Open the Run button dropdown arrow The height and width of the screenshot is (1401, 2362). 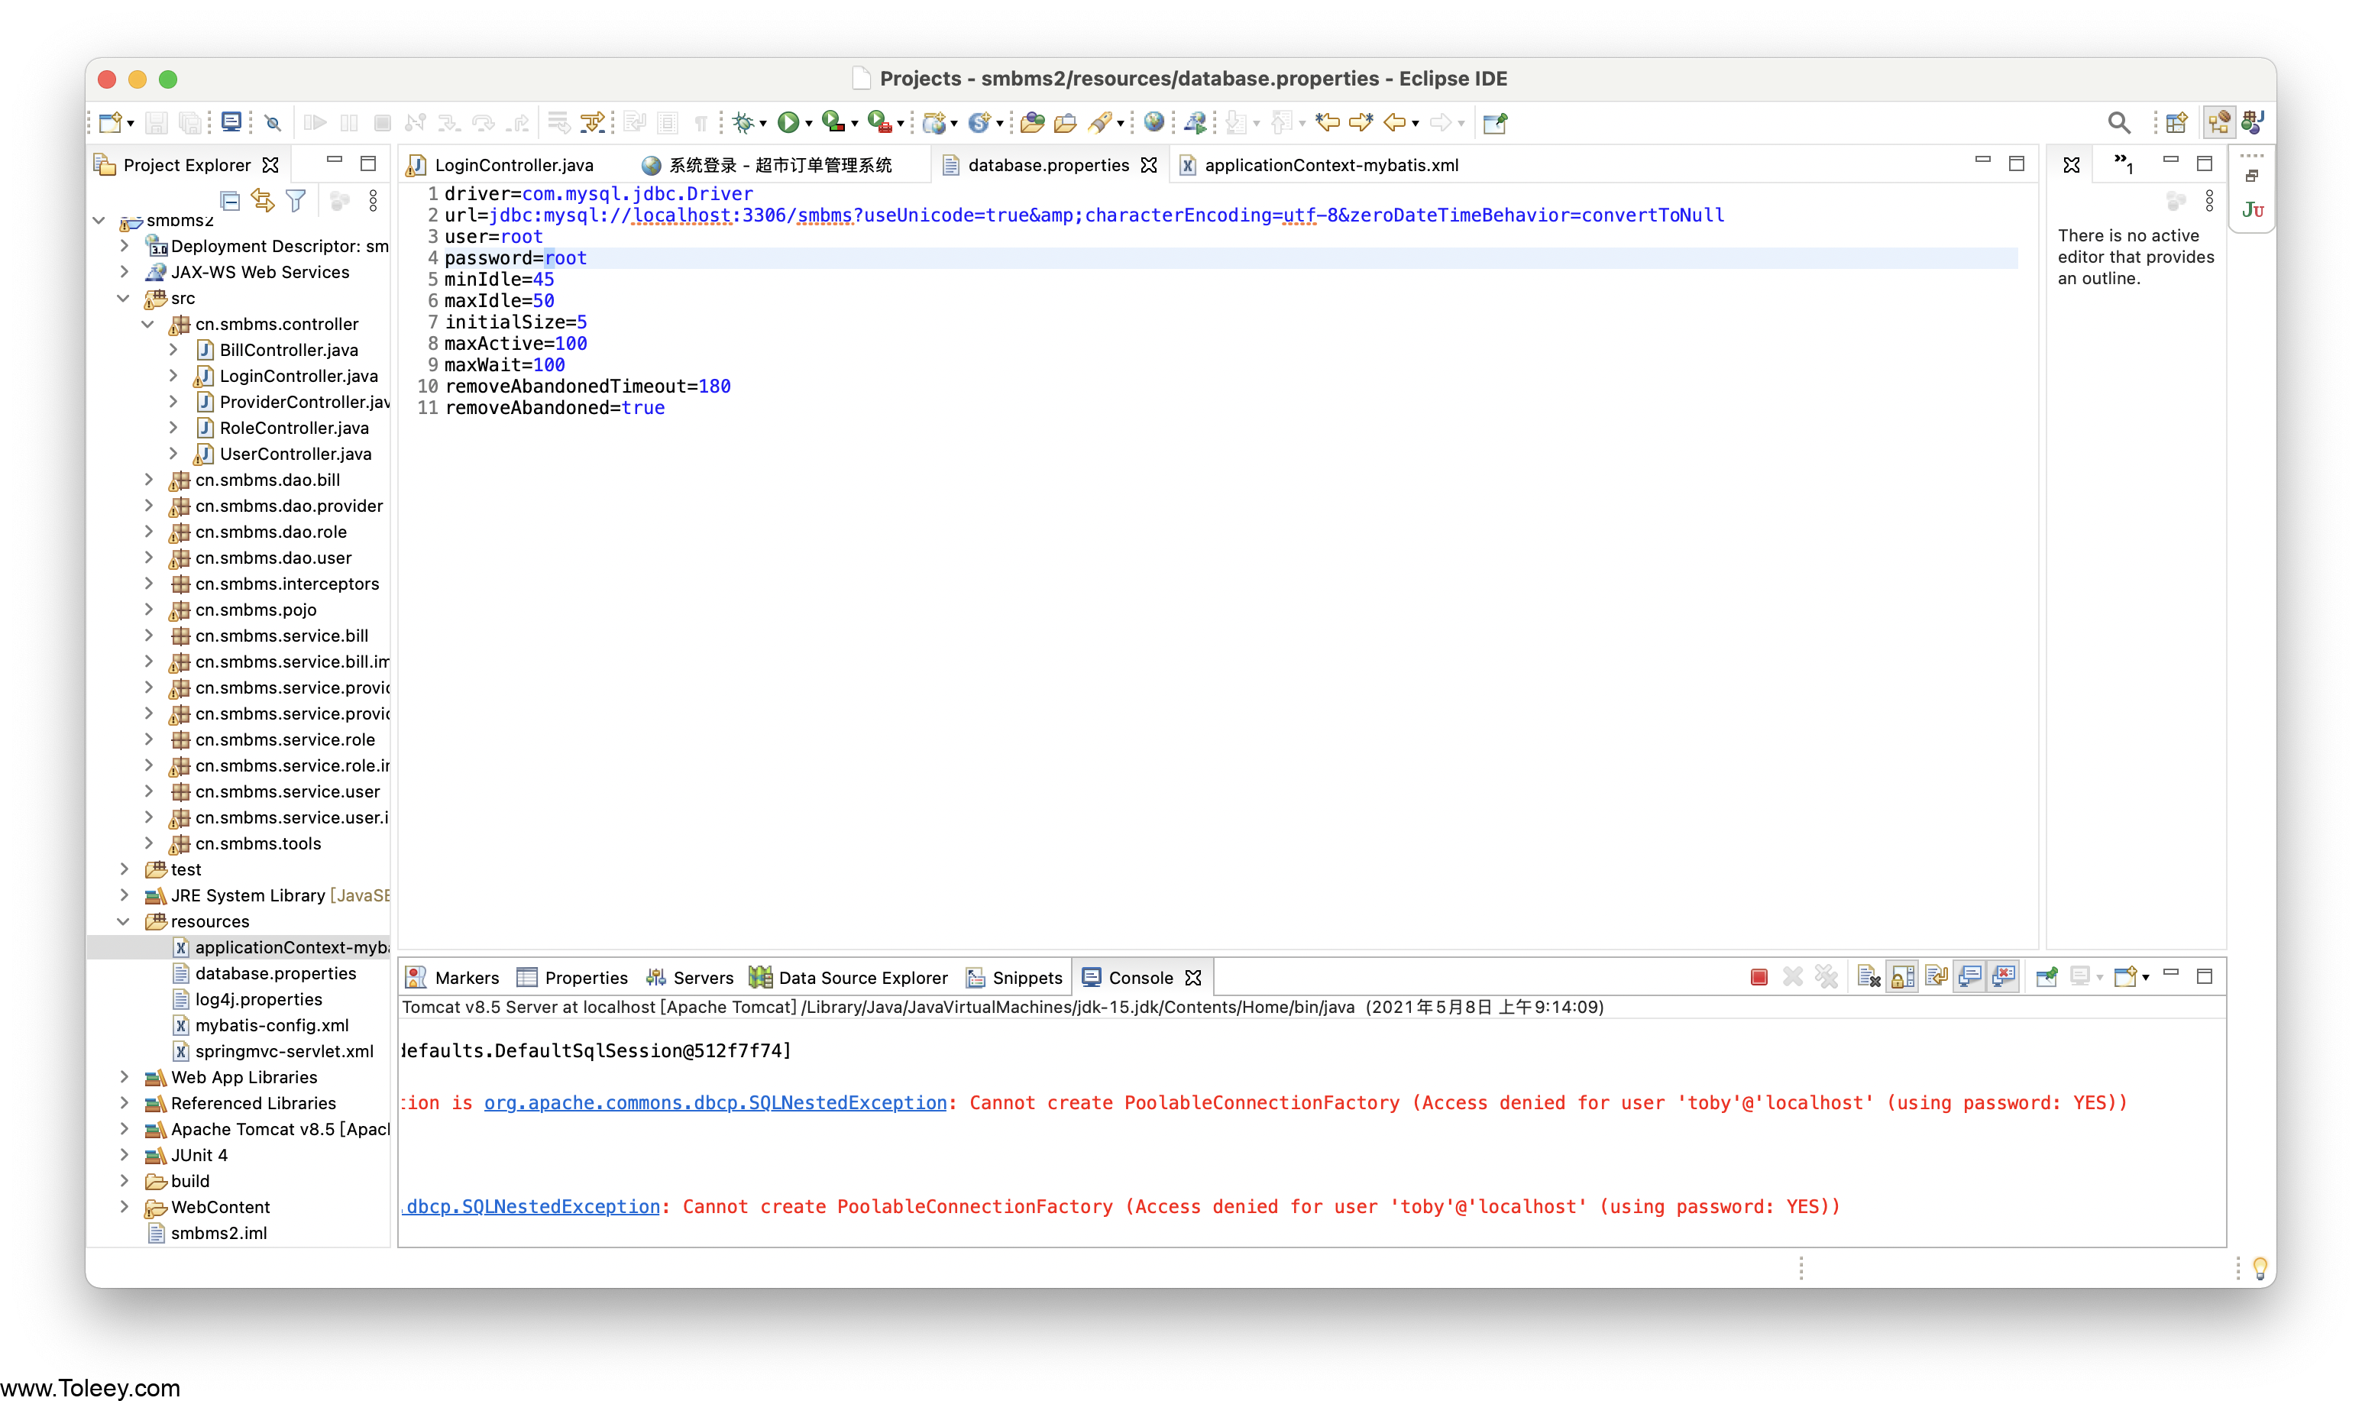(809, 124)
